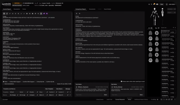The image size is (180, 105).
Task: Click the first brain scan thumbnail
Action: pyautogui.click(x=151, y=33)
